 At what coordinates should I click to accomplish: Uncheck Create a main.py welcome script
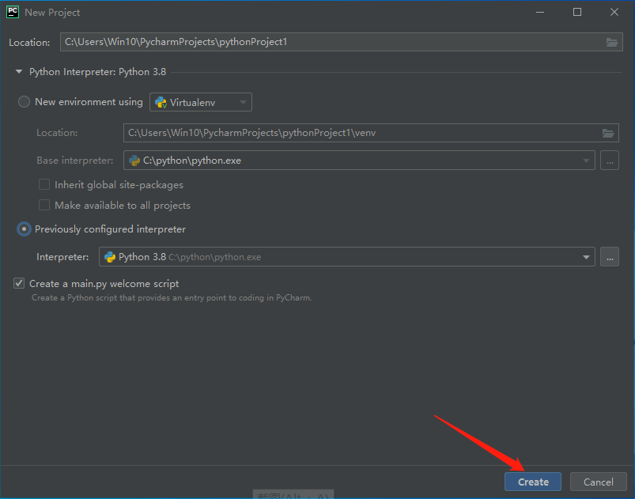tap(19, 283)
